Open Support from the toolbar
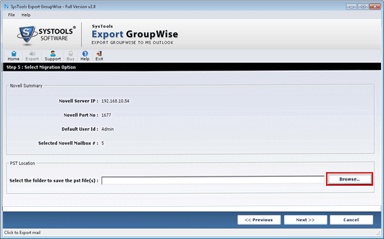This screenshot has height=239, width=384. (x=53, y=56)
